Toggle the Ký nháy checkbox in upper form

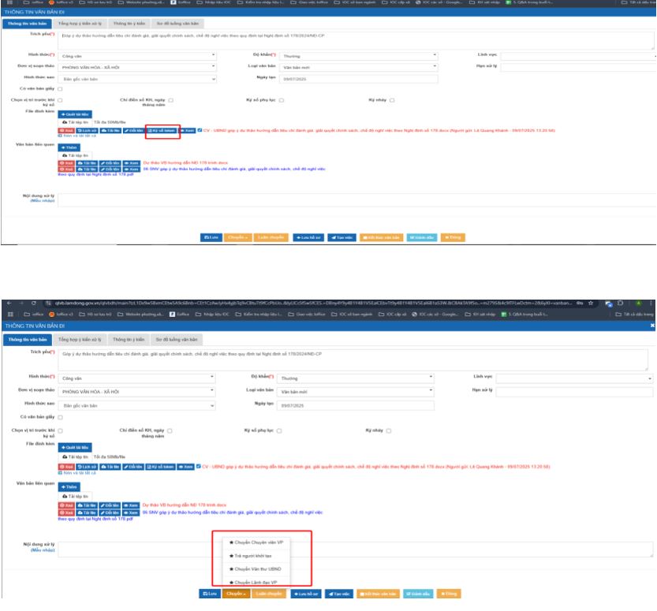[x=390, y=100]
